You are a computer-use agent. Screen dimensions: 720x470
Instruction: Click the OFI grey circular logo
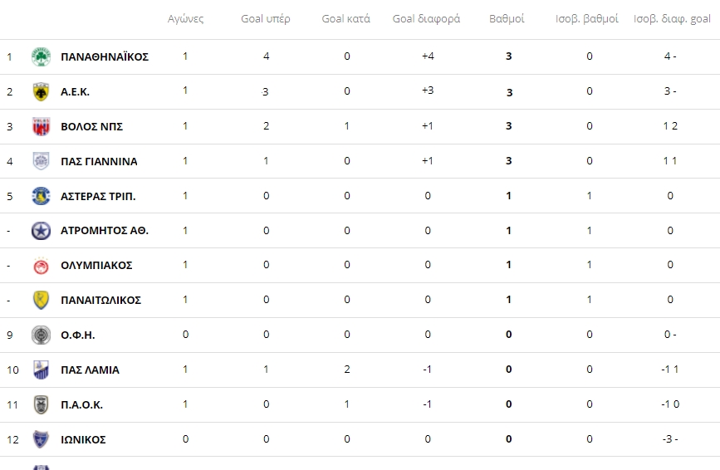pos(41,335)
